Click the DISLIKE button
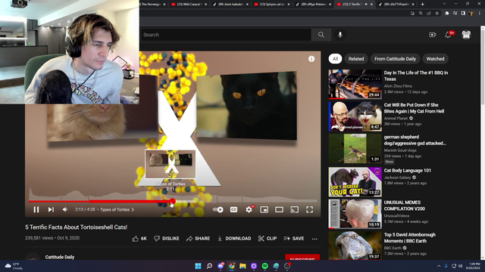 tap(167, 239)
